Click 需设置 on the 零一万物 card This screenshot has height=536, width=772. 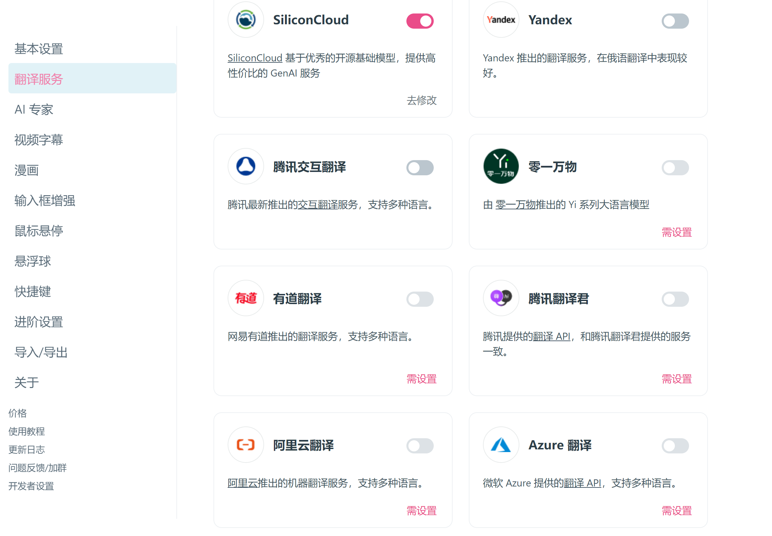click(x=676, y=233)
